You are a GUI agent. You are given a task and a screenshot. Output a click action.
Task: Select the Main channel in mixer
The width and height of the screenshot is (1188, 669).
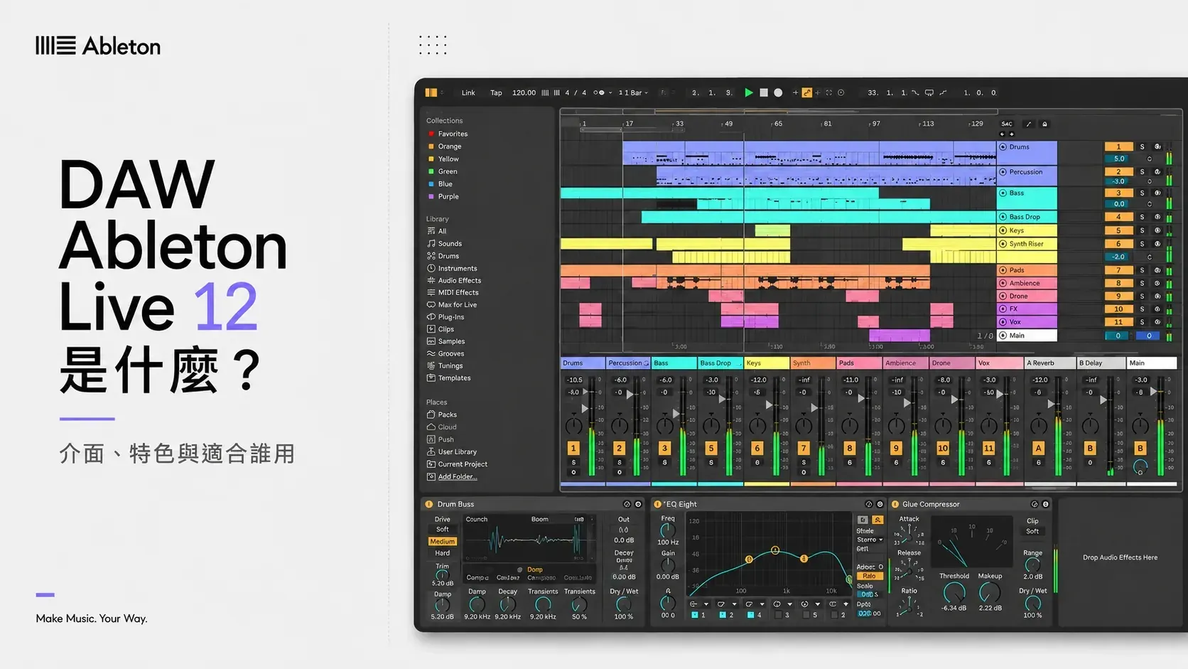[1152, 363]
